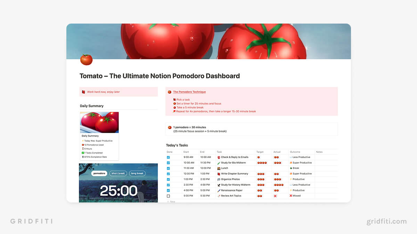The height and width of the screenshot is (234, 417).
Task: Click the green check icon beside '7 Tasks Completed'
Action: (83, 153)
